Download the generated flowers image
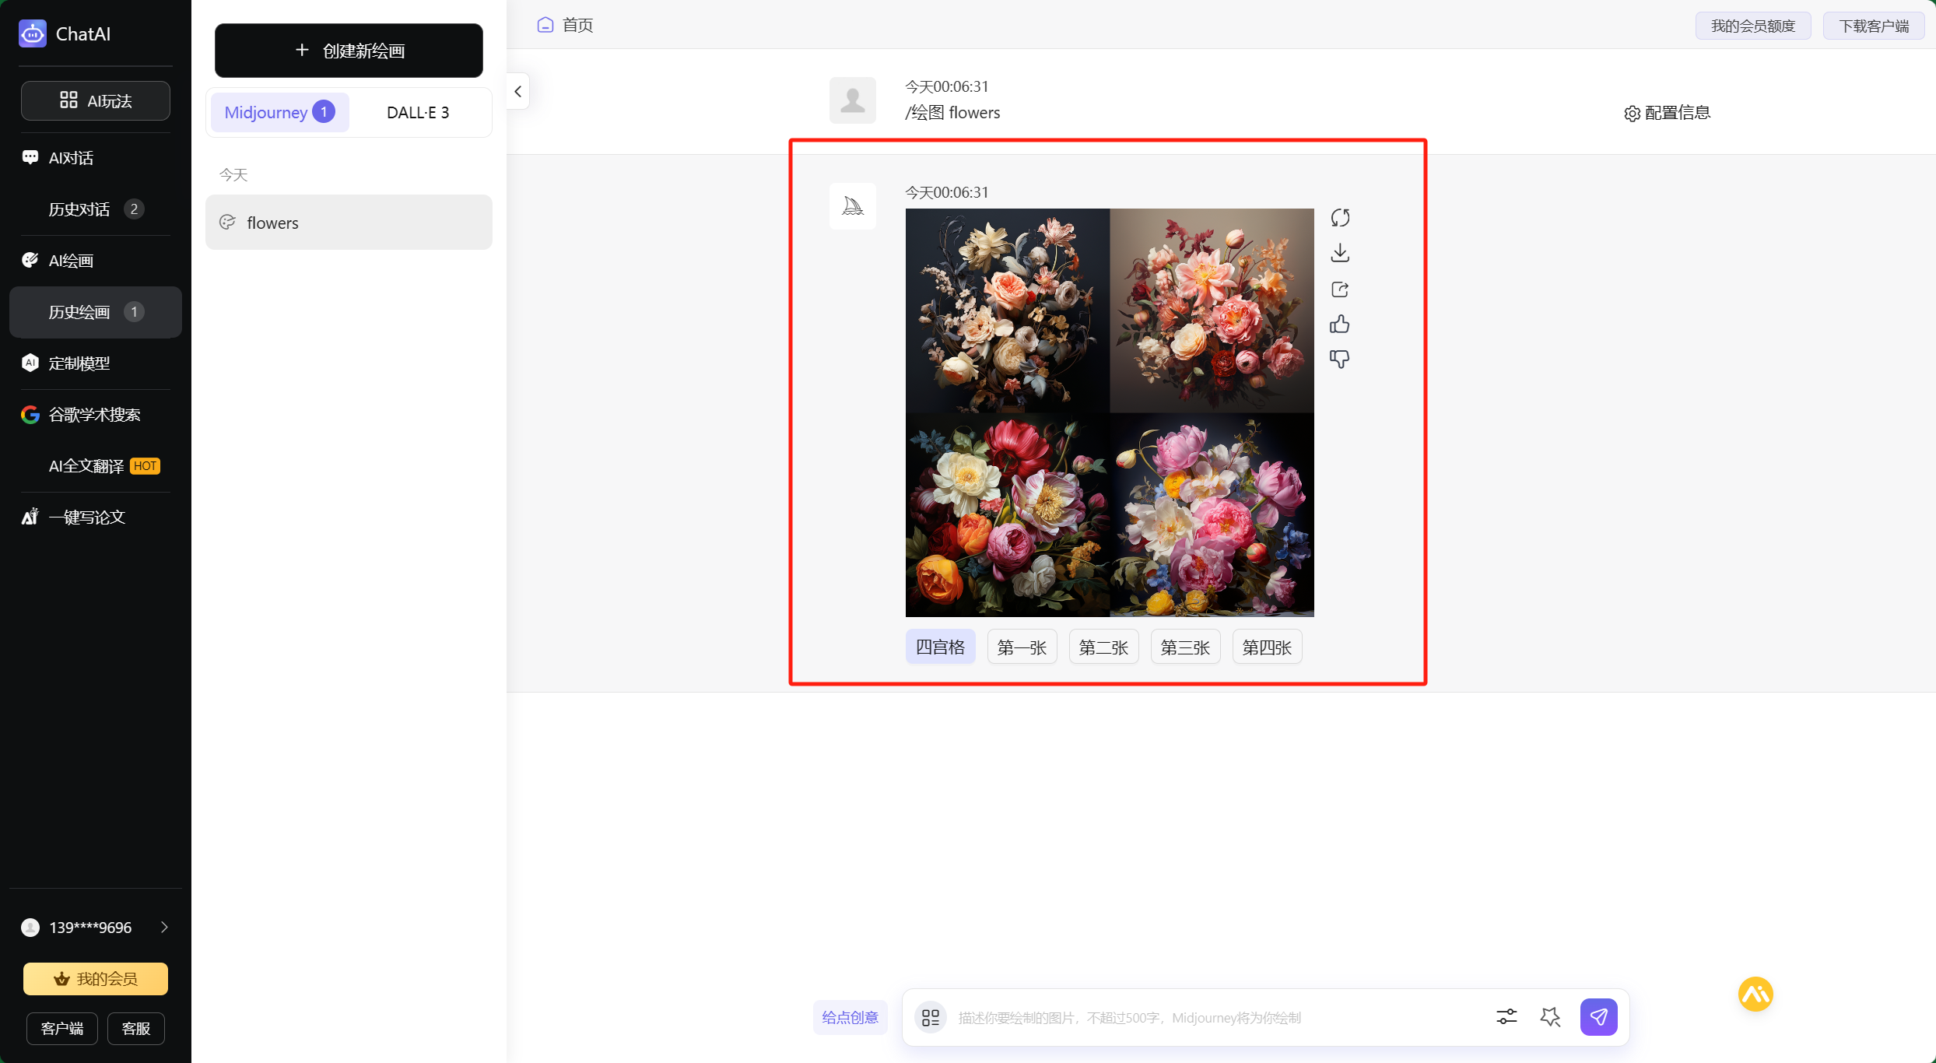 tap(1340, 253)
